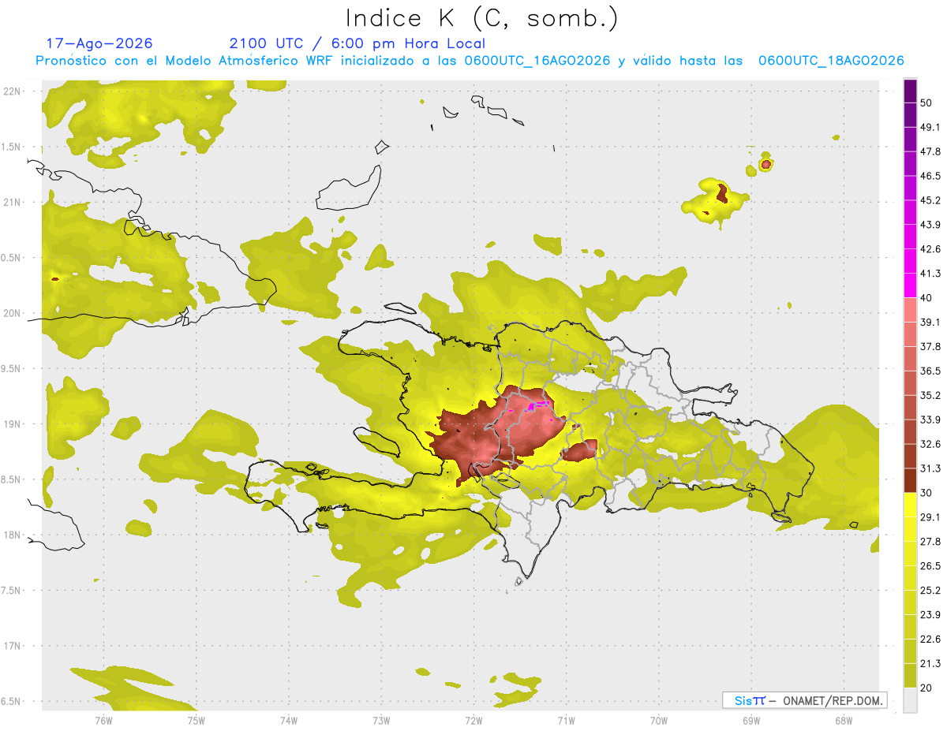Click the "73W" longitude label

pyautogui.click(x=381, y=721)
